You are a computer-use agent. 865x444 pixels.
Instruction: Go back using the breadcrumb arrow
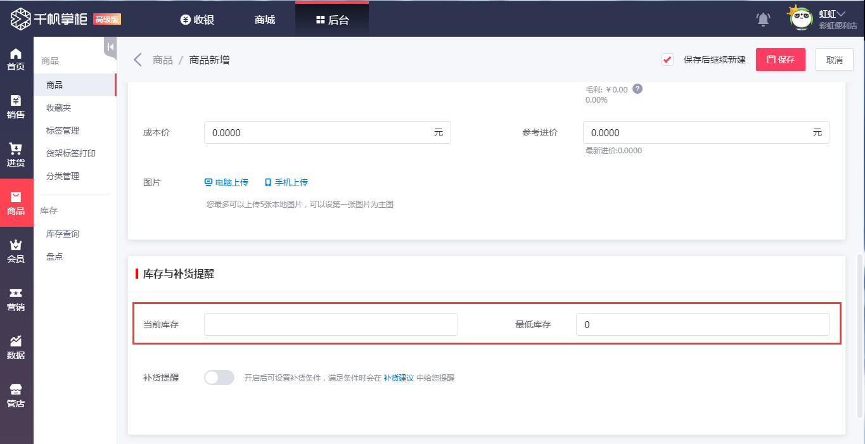tap(138, 59)
